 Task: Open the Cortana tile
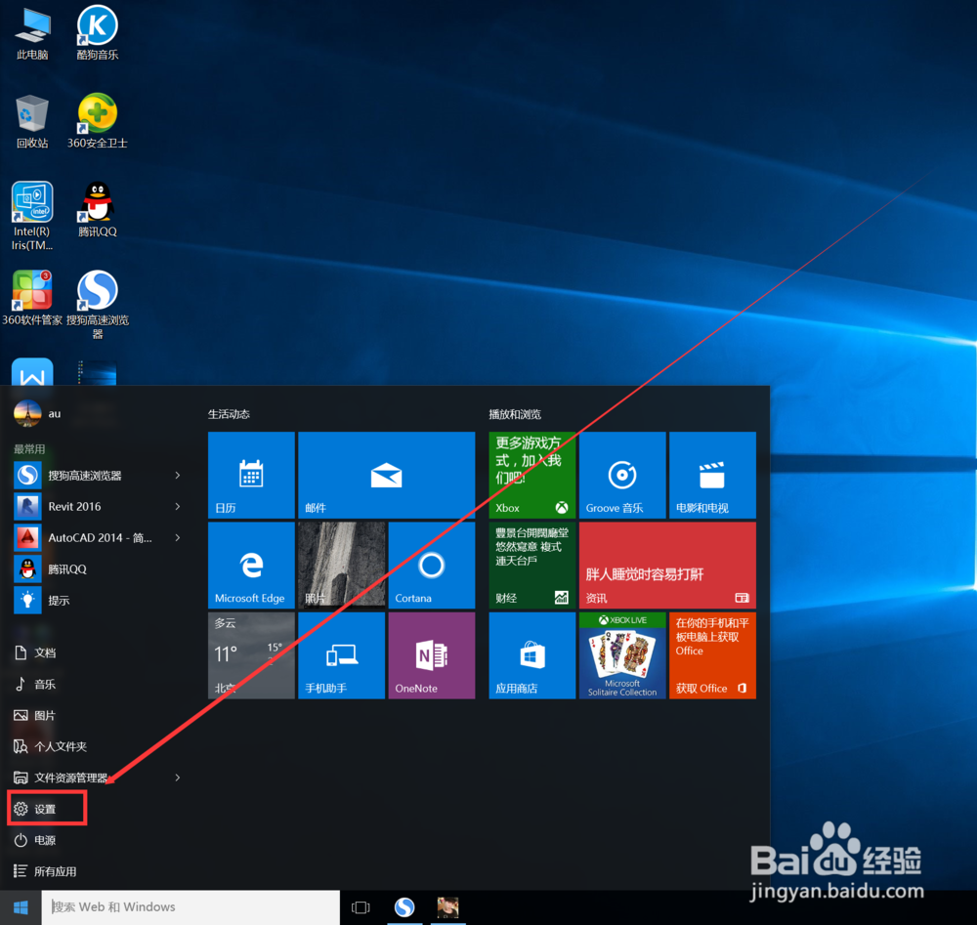pos(432,565)
